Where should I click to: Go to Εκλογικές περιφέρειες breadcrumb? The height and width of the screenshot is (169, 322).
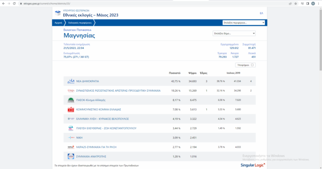[80, 23]
